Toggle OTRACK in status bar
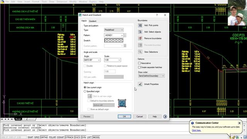247x139 pixels. (69, 137)
